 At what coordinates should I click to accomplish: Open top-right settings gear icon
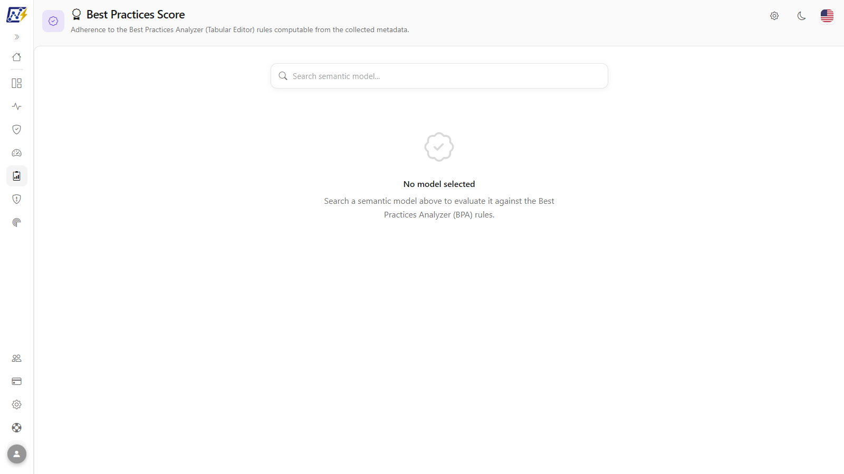coord(774,16)
